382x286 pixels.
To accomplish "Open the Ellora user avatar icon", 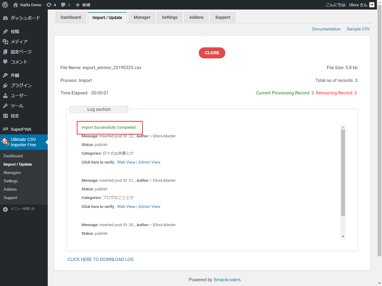I will click(372, 5).
